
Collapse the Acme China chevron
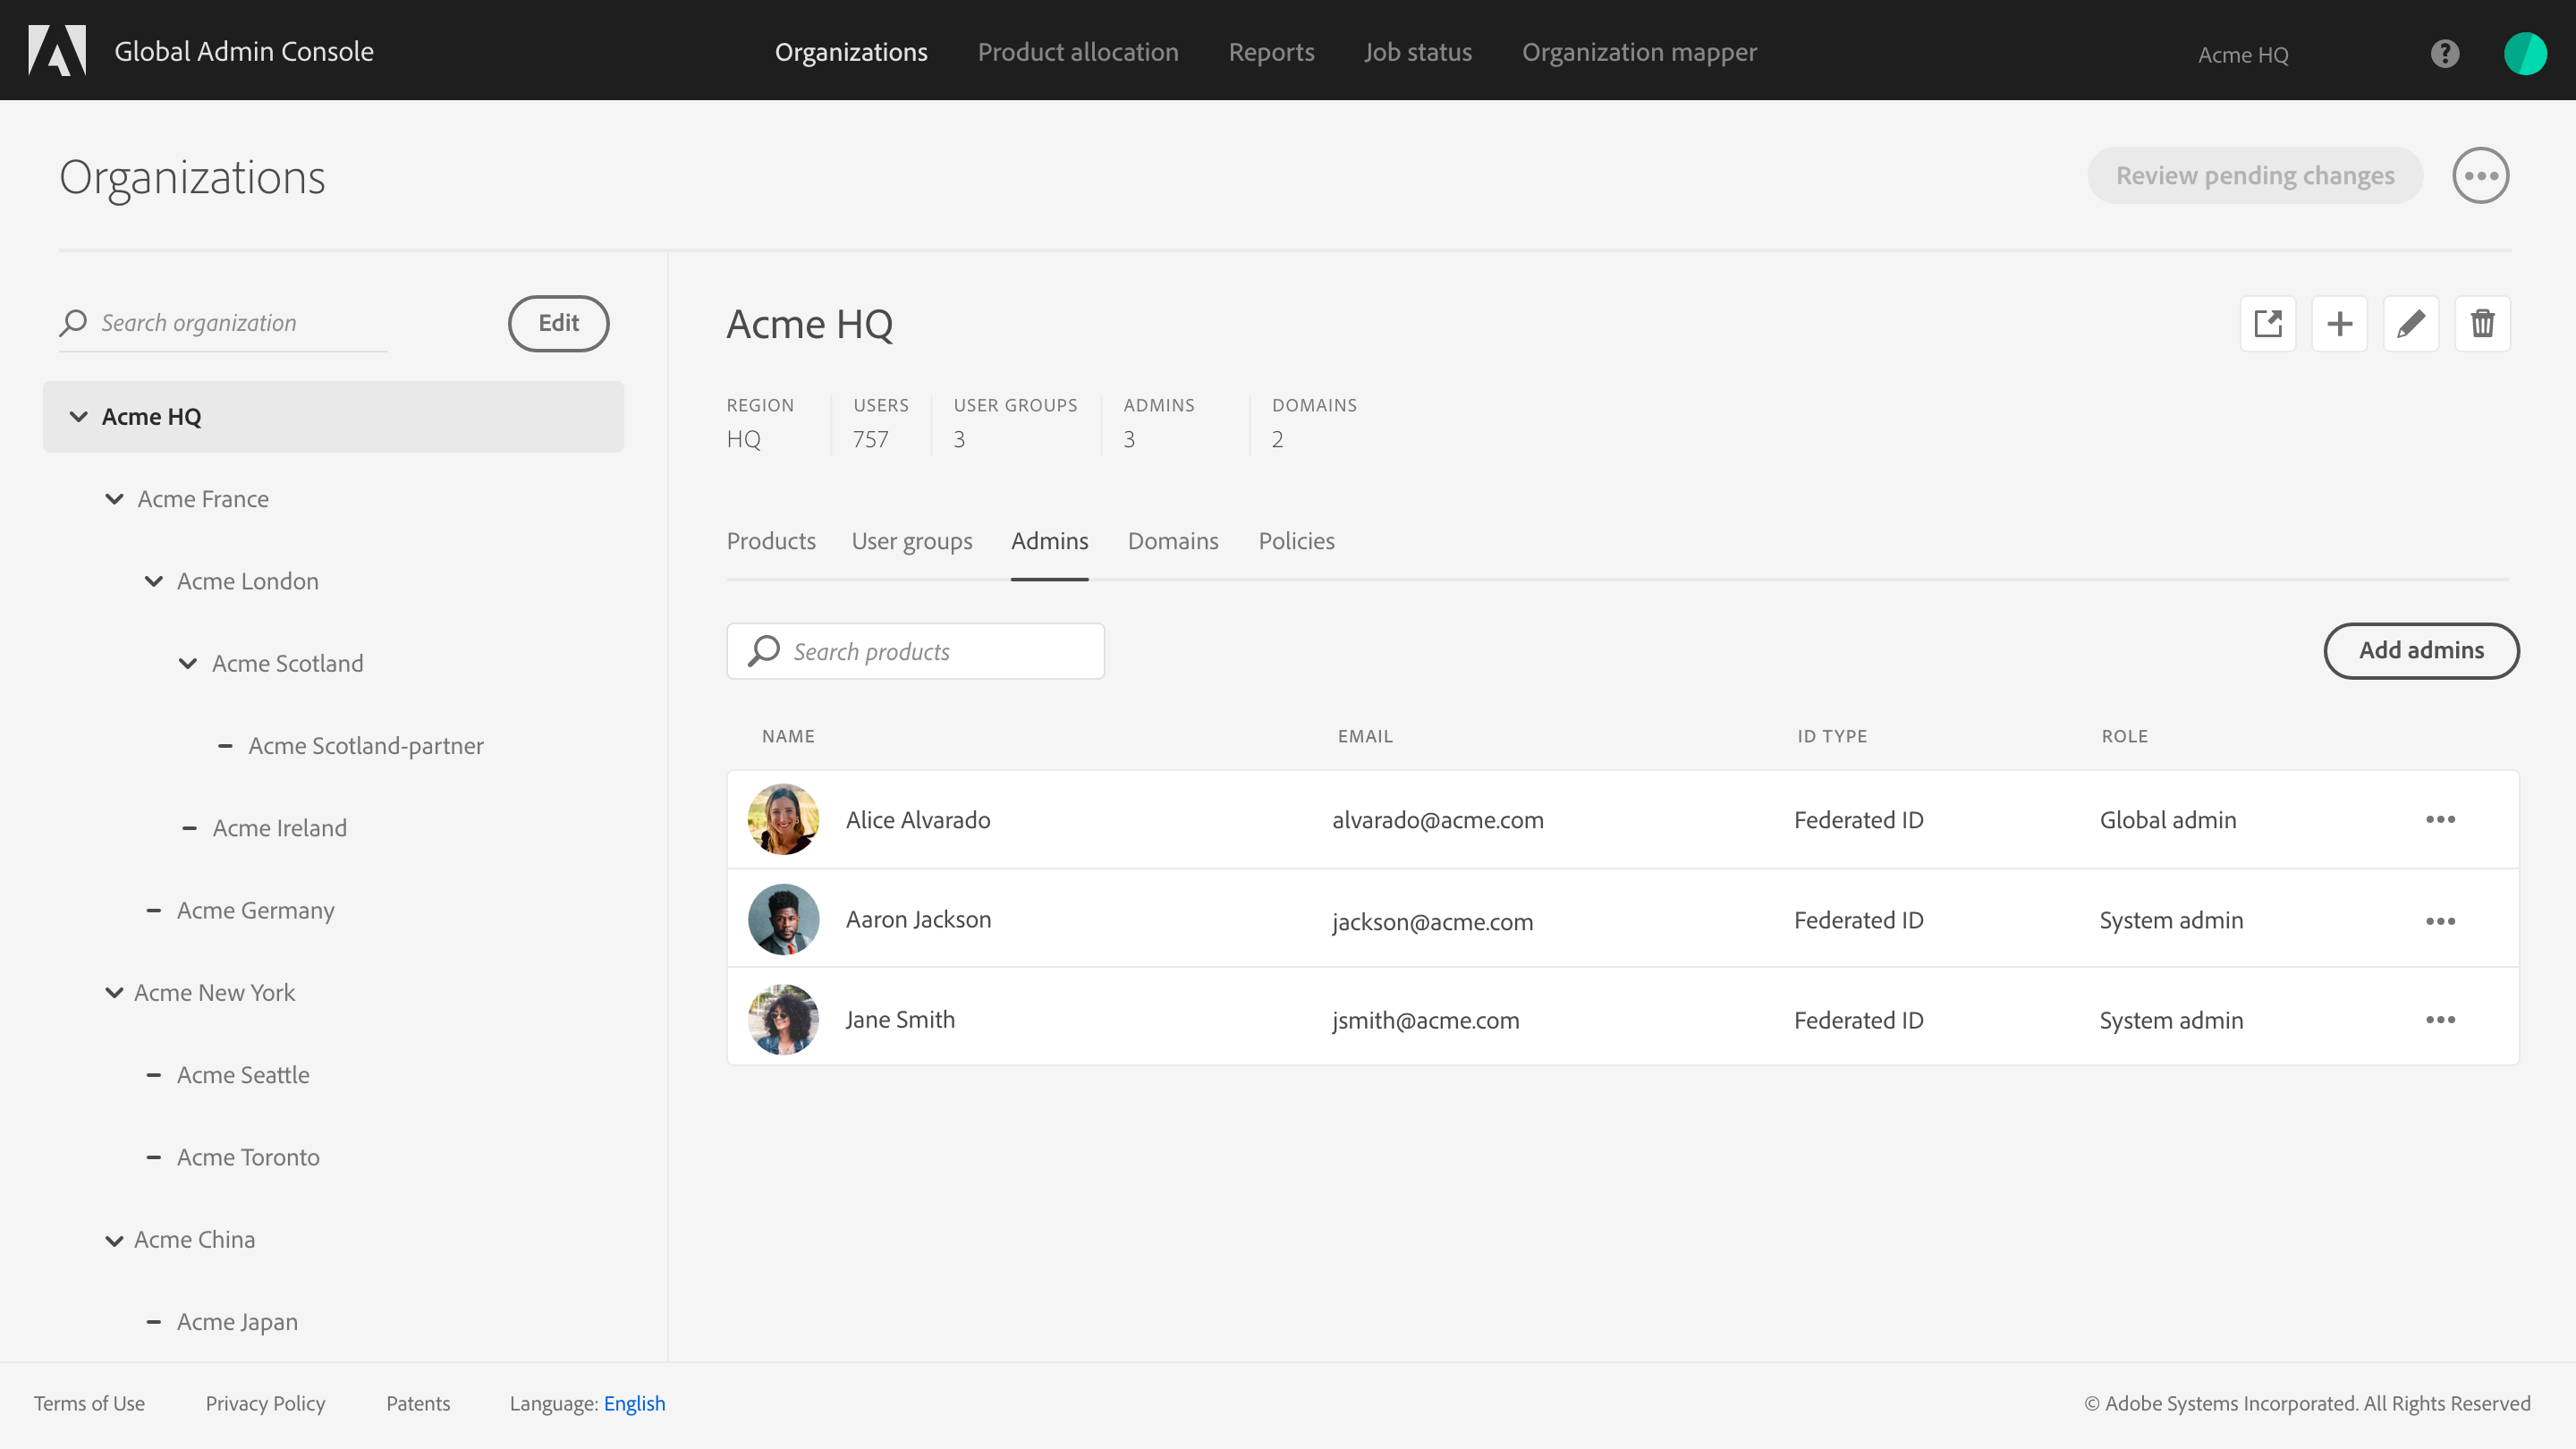(114, 1240)
